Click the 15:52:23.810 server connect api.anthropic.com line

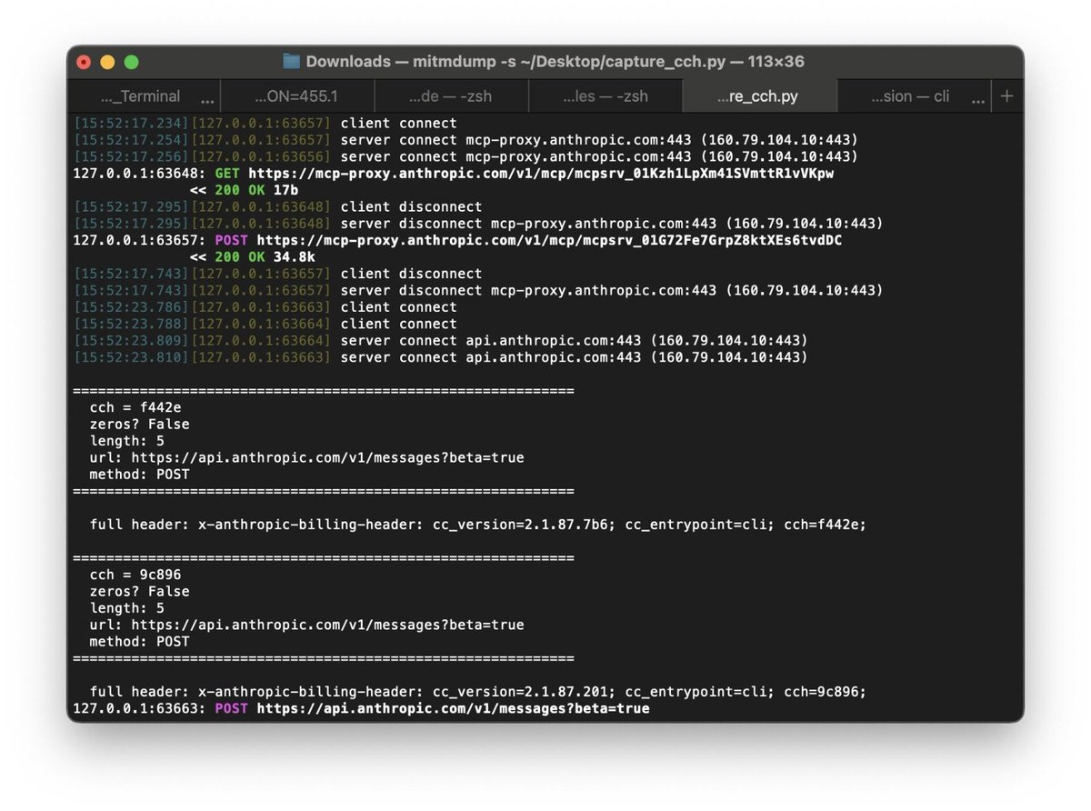click(440, 357)
